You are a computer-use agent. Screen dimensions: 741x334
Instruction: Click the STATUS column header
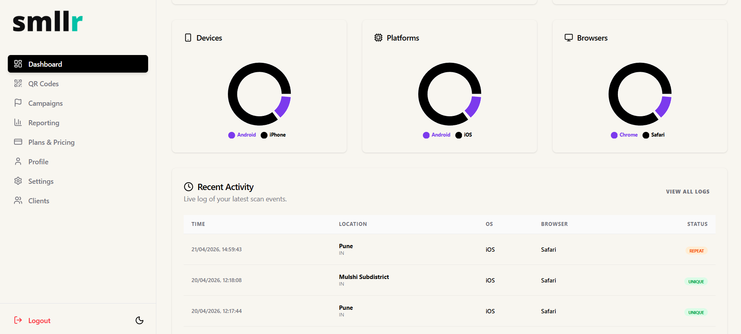tap(697, 224)
